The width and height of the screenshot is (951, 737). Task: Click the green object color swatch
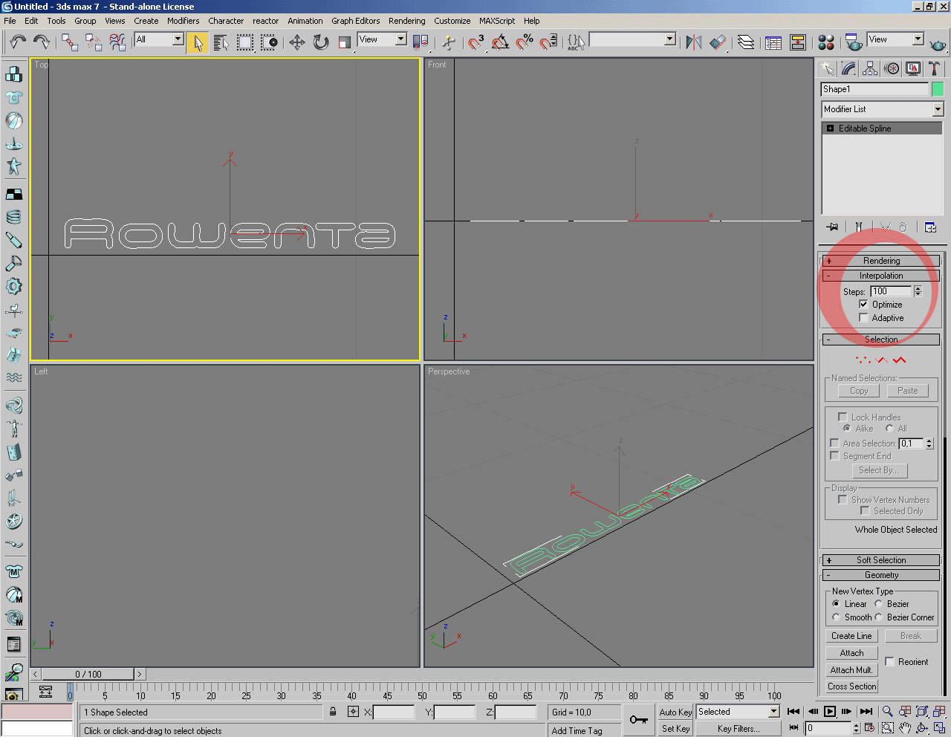[x=938, y=89]
